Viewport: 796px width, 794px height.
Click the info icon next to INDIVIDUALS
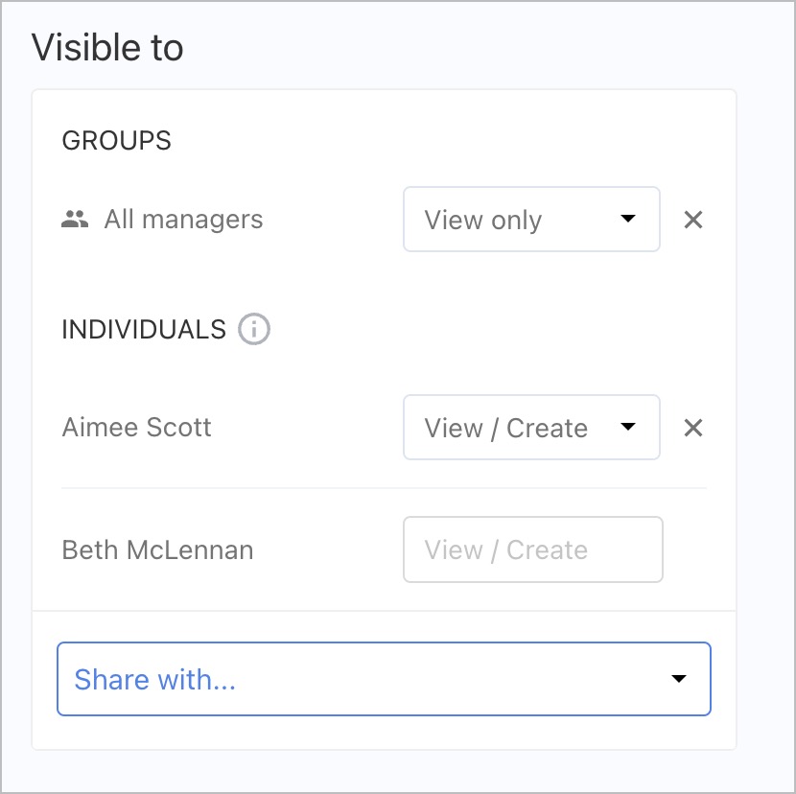click(x=254, y=330)
